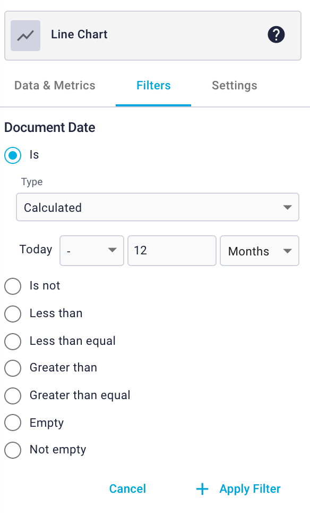The height and width of the screenshot is (513, 310).
Task: Select the "Greater than" filter
Action: (13, 368)
